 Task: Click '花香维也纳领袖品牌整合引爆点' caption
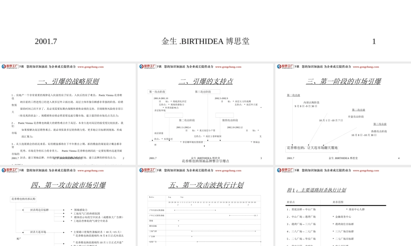tap(205, 161)
